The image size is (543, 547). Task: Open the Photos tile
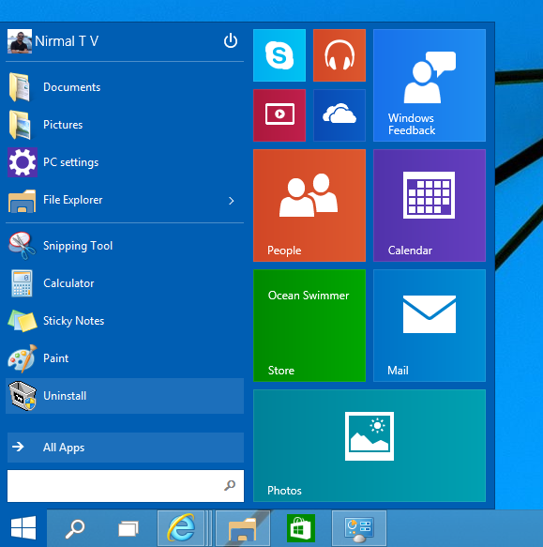tap(370, 446)
